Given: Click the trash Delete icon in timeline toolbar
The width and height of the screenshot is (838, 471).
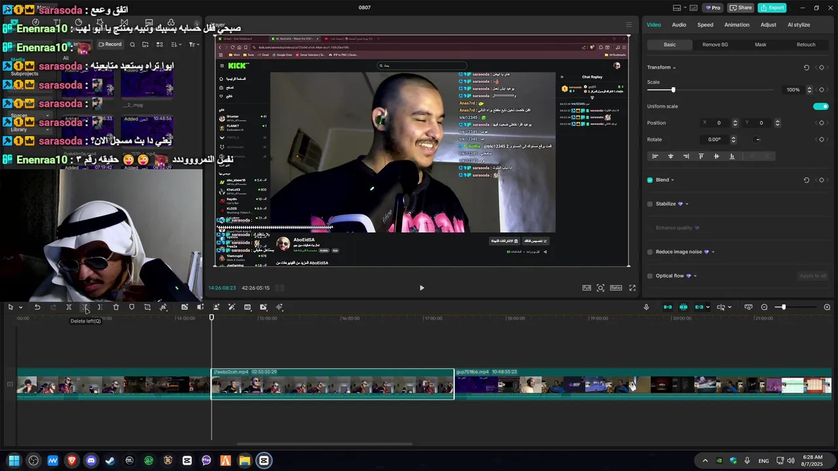Looking at the screenshot, I should (116, 307).
